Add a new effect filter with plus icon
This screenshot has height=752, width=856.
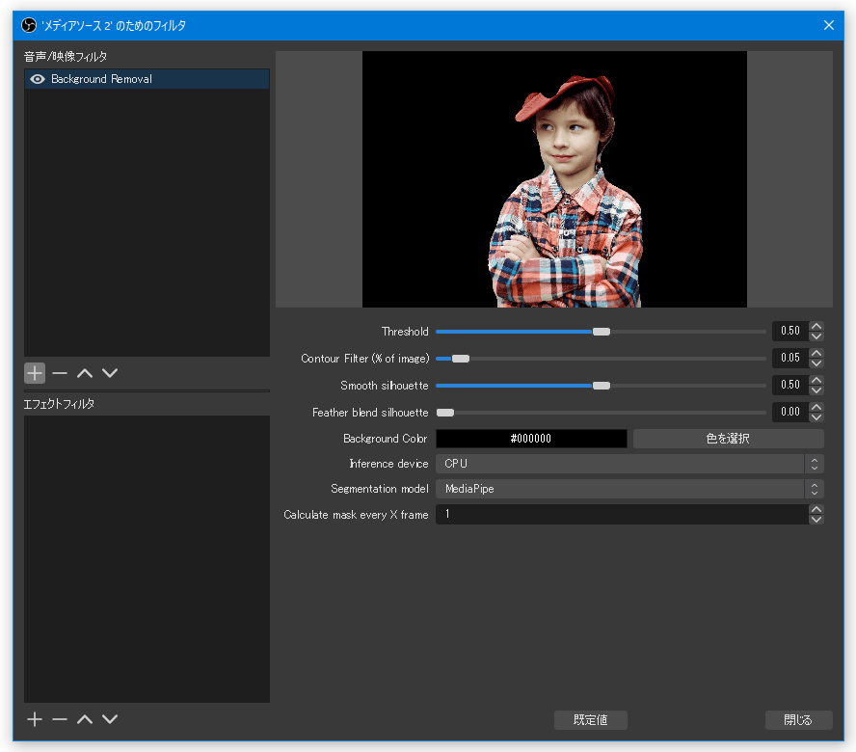coord(35,719)
